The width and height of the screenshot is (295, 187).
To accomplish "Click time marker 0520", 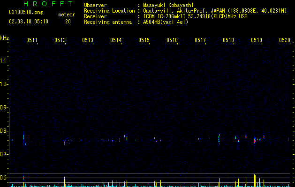I will coord(285,40).
